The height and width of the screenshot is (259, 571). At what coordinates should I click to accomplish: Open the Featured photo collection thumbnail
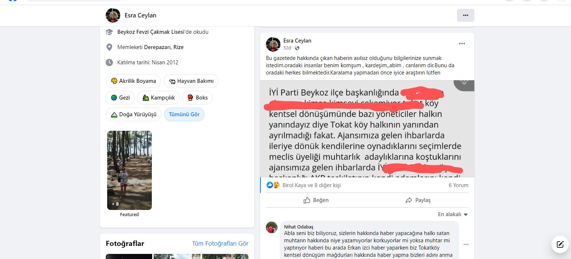(x=129, y=170)
